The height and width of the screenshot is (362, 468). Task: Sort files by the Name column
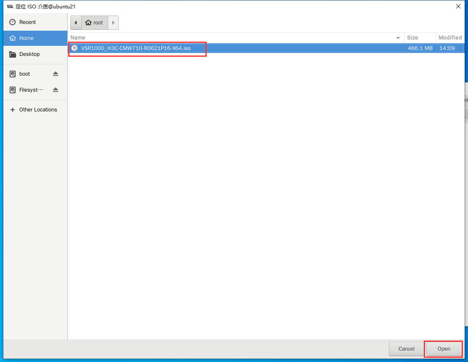pos(236,37)
